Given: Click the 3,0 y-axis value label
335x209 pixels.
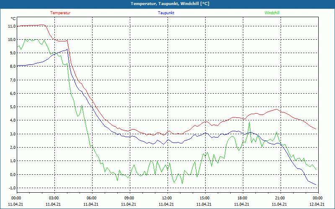Looking at the screenshot, I should [x=12, y=134].
